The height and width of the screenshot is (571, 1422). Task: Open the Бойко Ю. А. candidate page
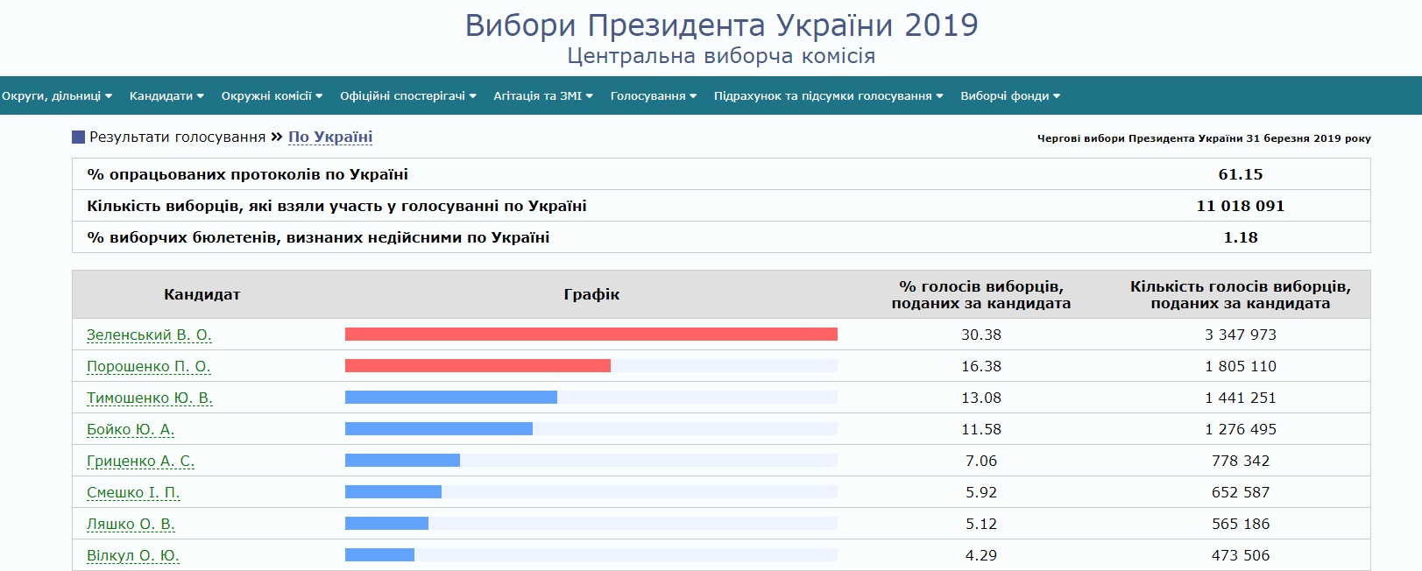pyautogui.click(x=131, y=429)
